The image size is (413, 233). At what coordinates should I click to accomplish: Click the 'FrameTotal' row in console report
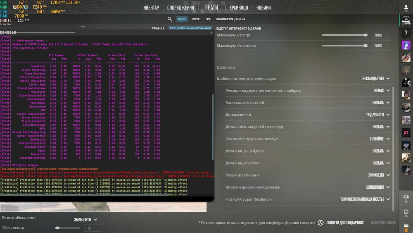(x=80, y=66)
